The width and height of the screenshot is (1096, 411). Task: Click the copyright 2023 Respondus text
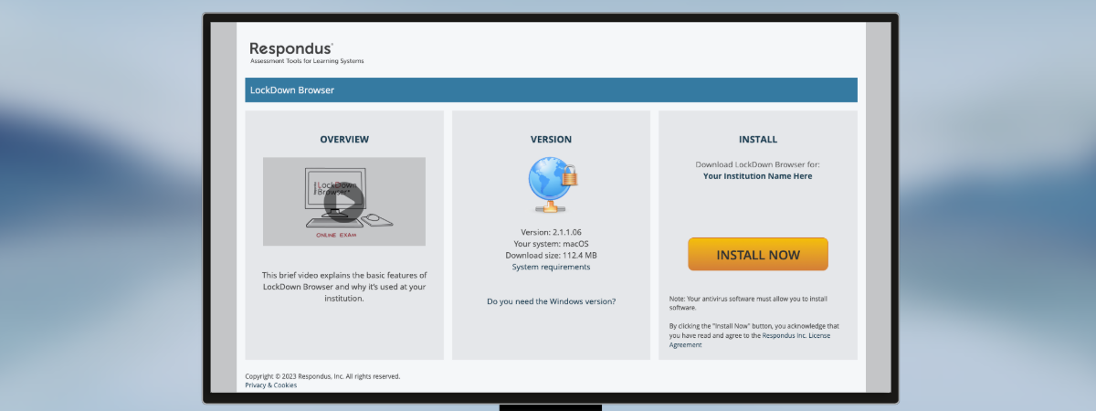click(322, 376)
